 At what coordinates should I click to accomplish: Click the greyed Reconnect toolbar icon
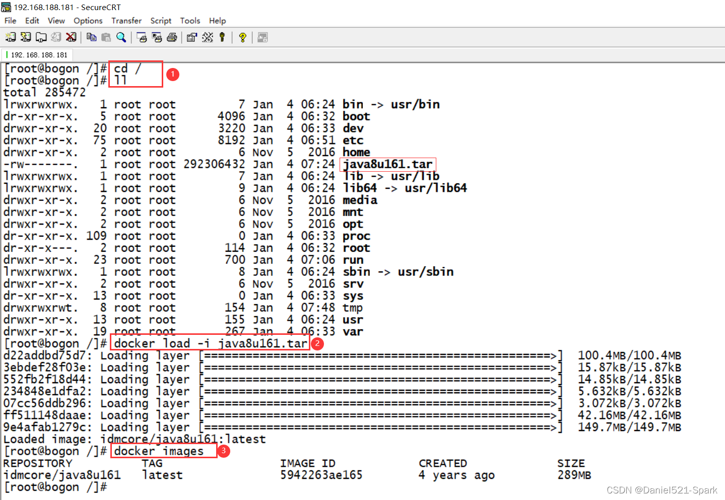56,37
